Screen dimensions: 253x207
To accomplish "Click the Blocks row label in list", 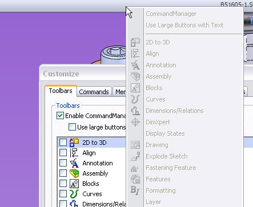I will coord(91,184).
